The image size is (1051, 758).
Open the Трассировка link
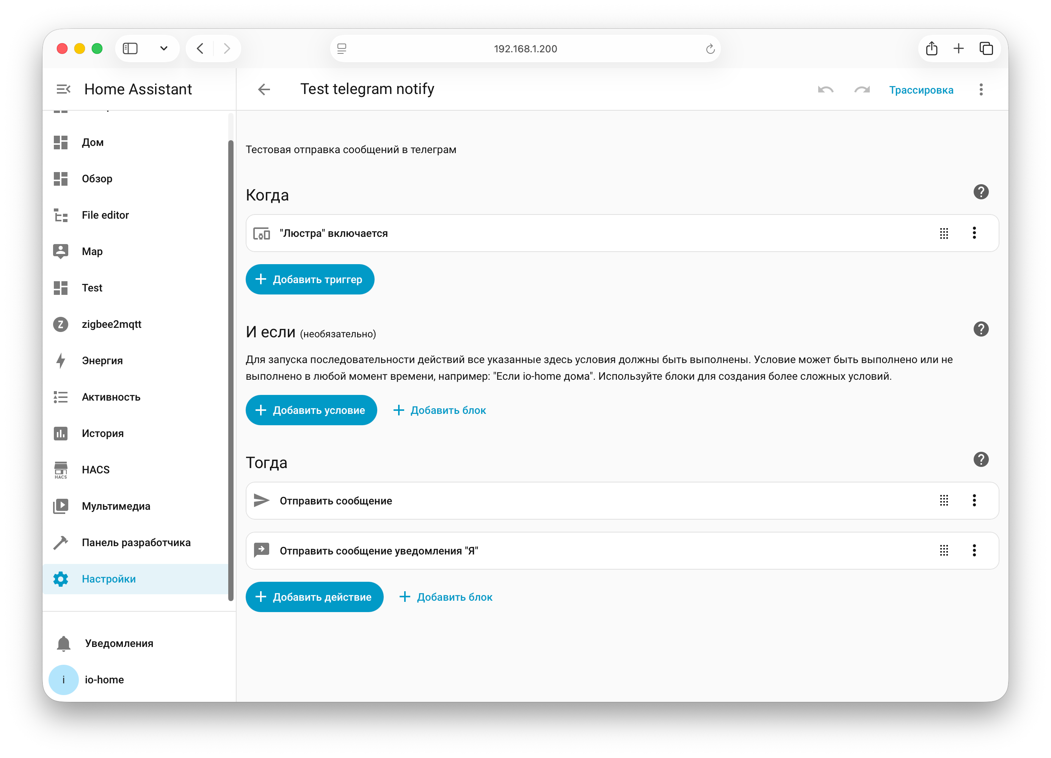[921, 90]
